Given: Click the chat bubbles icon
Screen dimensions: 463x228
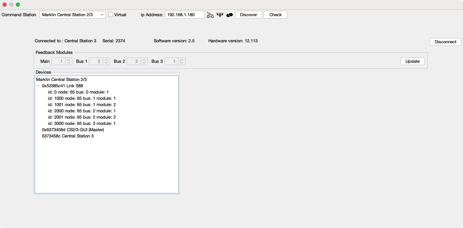Looking at the screenshot, I should coord(230,15).
